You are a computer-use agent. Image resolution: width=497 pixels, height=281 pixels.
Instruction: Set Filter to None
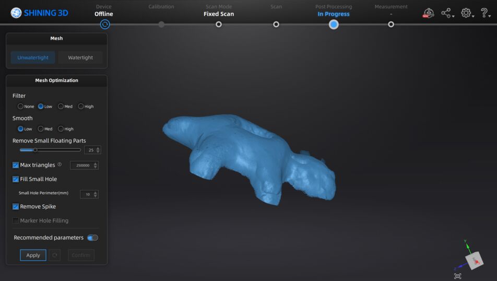point(20,106)
